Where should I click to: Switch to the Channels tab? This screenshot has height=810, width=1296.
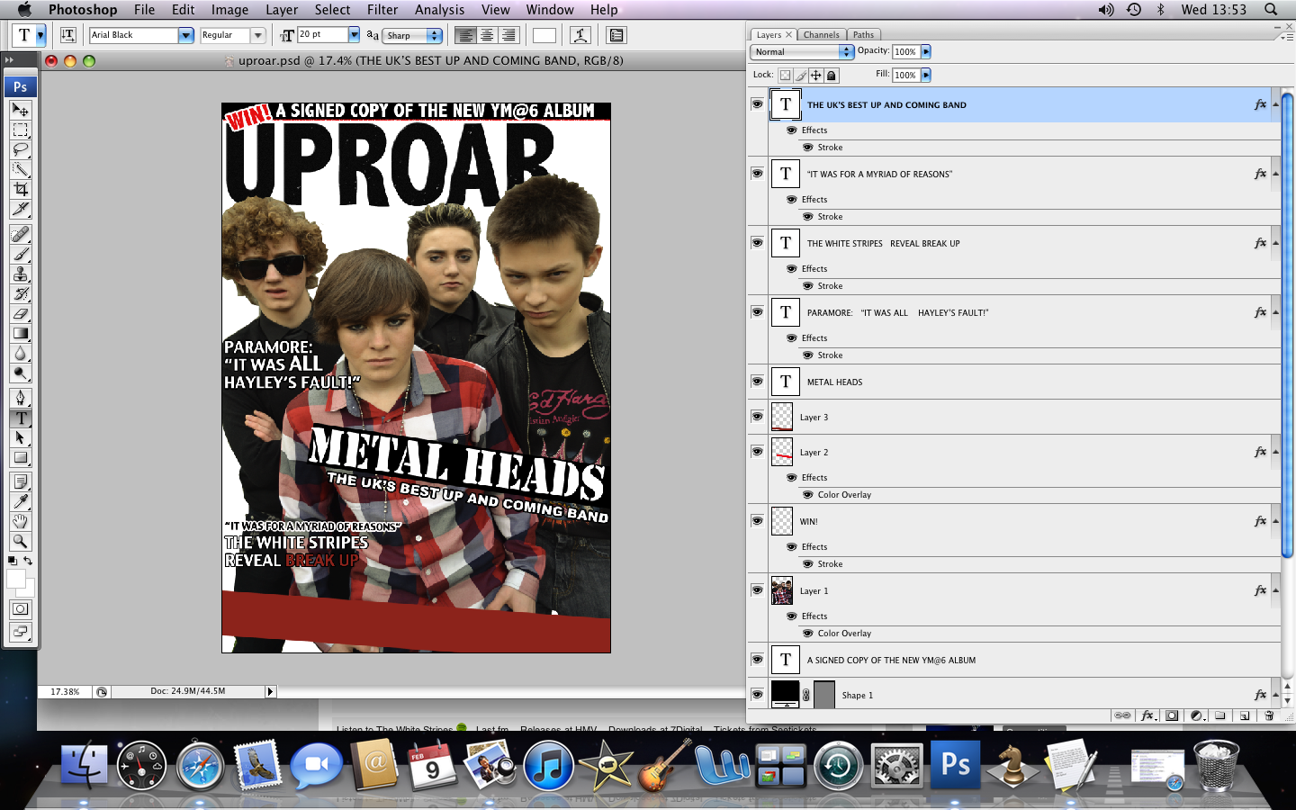tap(821, 34)
